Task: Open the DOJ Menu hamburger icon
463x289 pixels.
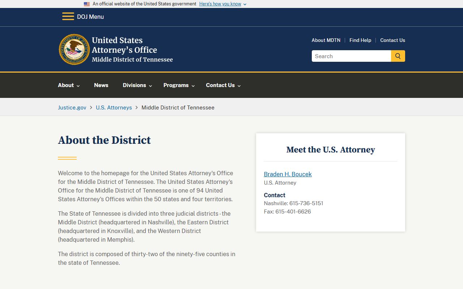Action: (68, 17)
